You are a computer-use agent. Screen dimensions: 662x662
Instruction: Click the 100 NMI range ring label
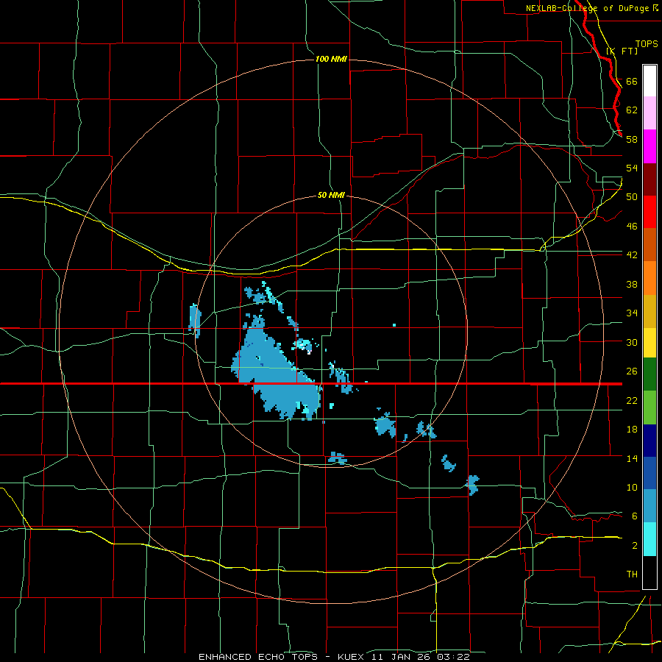(x=331, y=59)
